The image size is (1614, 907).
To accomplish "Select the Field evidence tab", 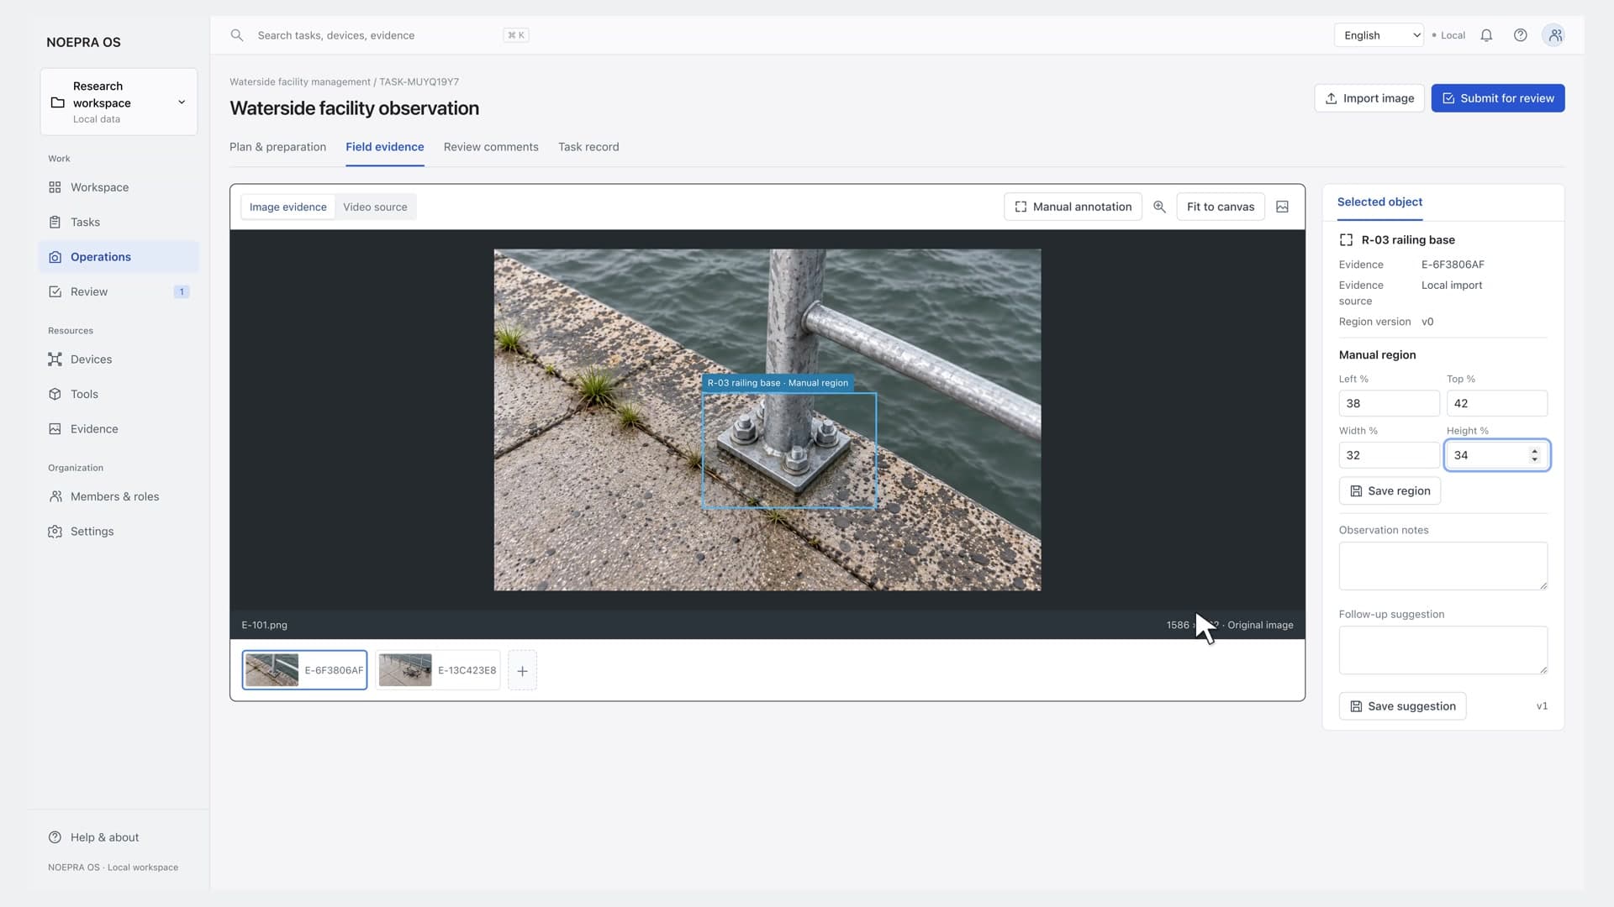I will (x=384, y=147).
